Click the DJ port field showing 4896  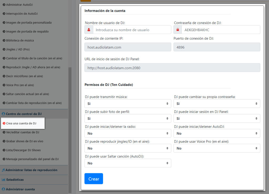[217, 47]
